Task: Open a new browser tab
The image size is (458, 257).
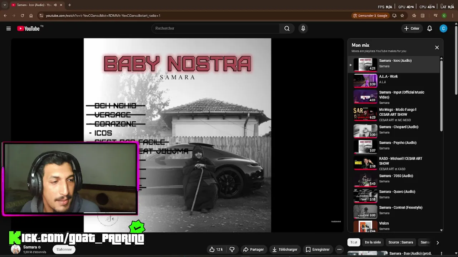Action: 69,5
